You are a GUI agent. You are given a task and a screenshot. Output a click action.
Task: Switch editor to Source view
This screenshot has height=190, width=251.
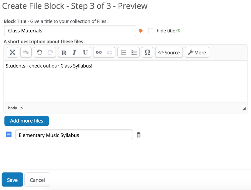coord(169,53)
